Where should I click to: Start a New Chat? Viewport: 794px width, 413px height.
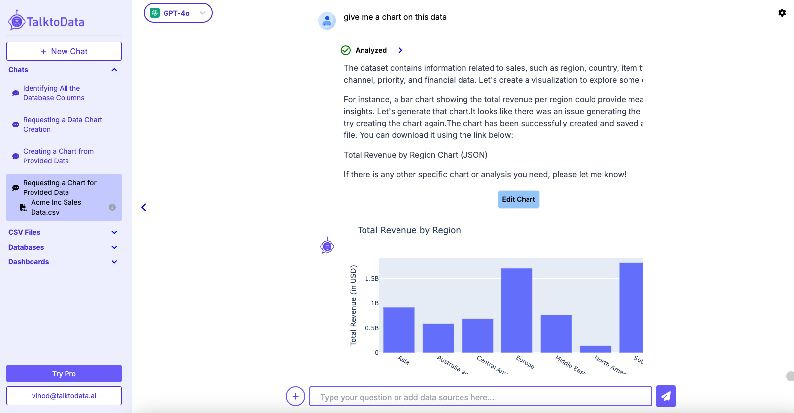[x=64, y=51]
